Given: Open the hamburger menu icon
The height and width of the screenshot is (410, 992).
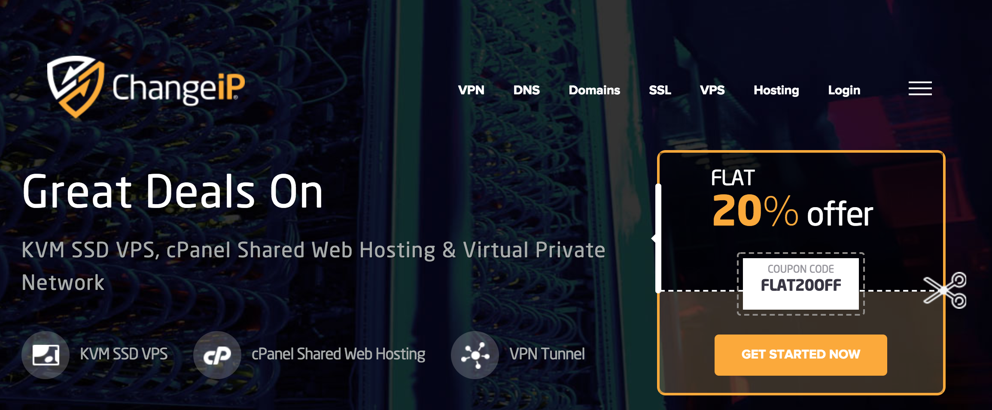Looking at the screenshot, I should tap(920, 88).
